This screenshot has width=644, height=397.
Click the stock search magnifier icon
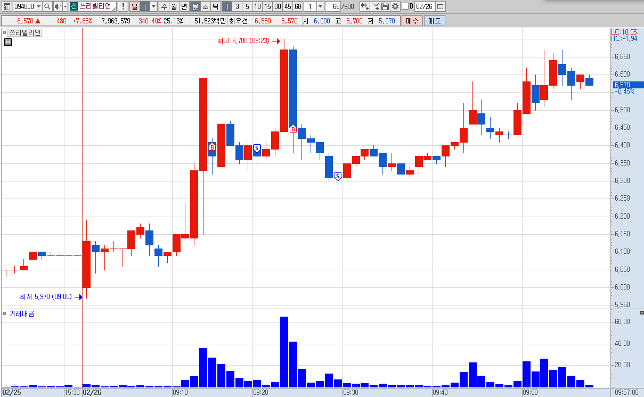(x=47, y=6)
